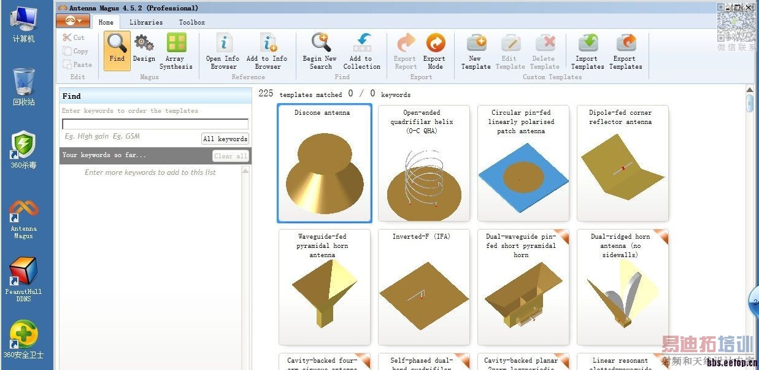The height and width of the screenshot is (370, 759).
Task: Select Cavity-backed four-arm sinuous antenna card
Action: click(324, 361)
